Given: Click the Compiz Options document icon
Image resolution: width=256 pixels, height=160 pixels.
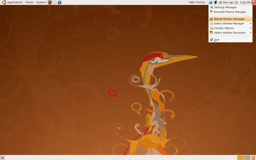Looking at the screenshot, I should [x=212, y=28].
